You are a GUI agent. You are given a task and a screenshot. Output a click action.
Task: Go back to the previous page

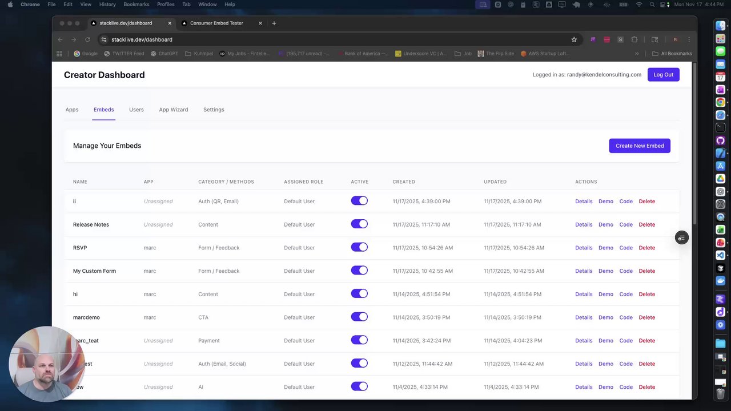[x=60, y=39]
